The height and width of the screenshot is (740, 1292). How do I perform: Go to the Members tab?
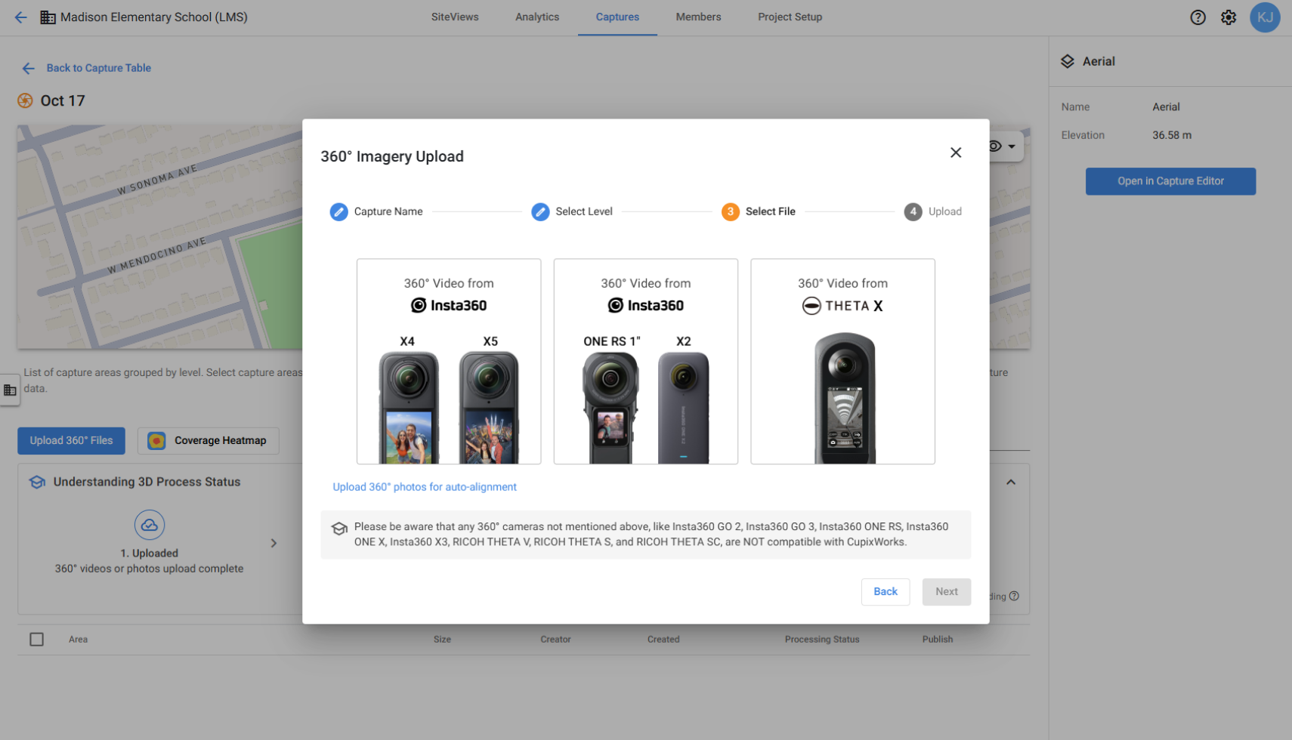(698, 17)
